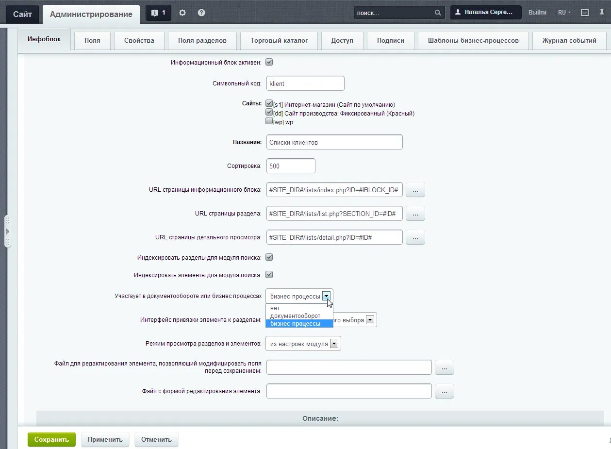This screenshot has height=449, width=611.
Task: Switch to the Свойства tab
Action: click(x=139, y=41)
